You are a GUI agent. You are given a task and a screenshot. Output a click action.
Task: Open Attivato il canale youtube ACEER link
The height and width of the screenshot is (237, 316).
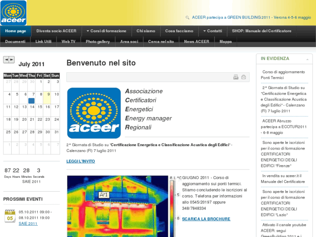point(283,230)
